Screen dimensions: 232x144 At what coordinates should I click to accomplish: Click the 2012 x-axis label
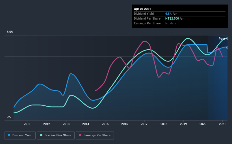coord(47,124)
